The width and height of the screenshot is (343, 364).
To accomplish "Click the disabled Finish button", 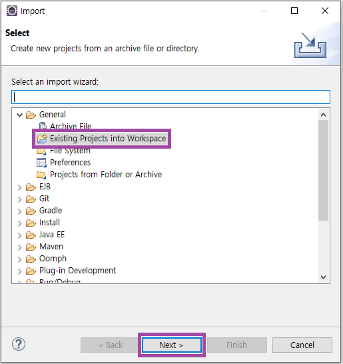I will [237, 345].
